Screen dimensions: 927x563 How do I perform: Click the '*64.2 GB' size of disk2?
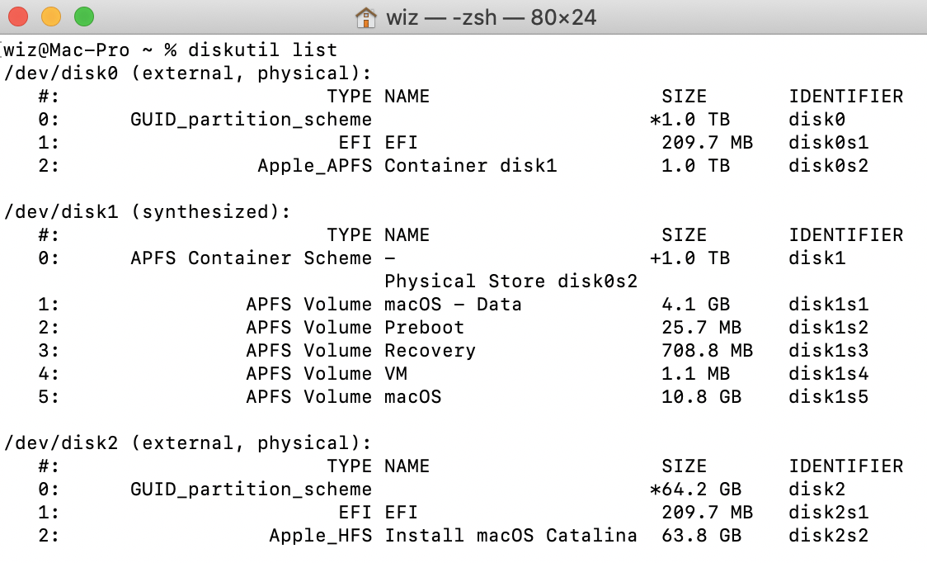click(x=695, y=489)
